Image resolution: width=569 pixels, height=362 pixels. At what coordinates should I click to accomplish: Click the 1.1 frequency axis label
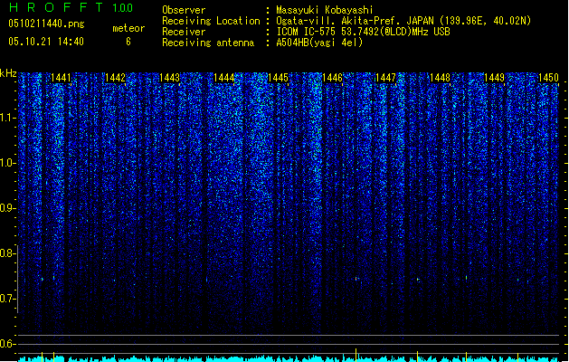(7, 118)
